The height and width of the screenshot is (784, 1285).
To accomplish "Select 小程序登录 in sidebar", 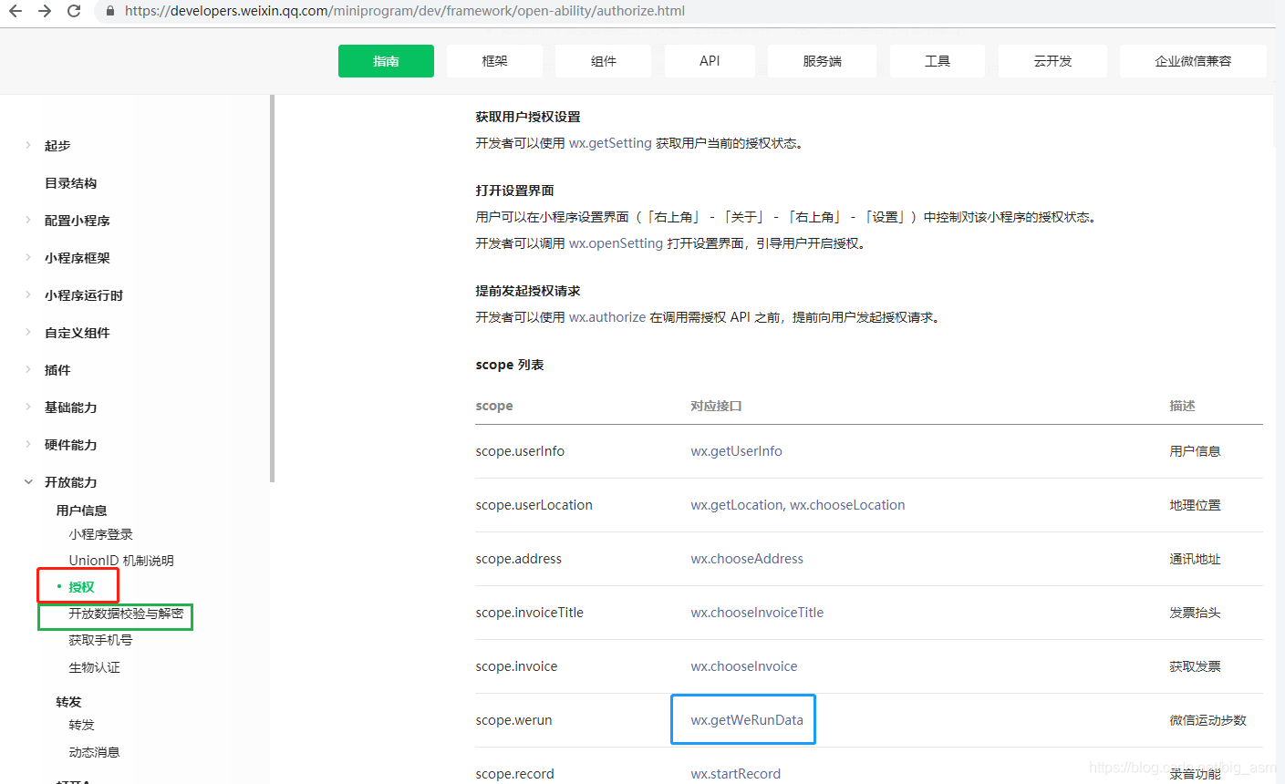I will 100,534.
